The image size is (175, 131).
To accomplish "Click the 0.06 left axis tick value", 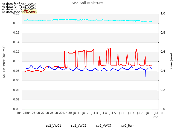I will 16,81.
